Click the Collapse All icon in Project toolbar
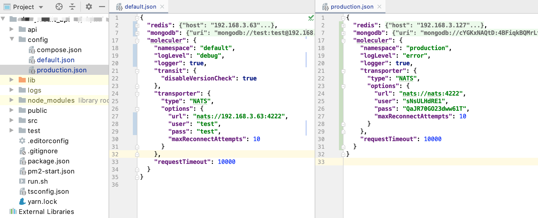Image resolution: width=538 pixels, height=218 pixels. click(72, 7)
